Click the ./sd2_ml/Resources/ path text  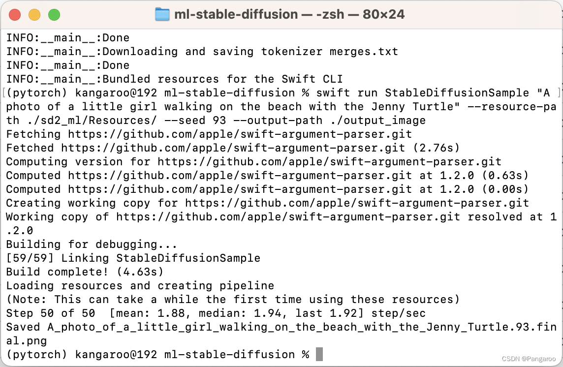(93, 121)
